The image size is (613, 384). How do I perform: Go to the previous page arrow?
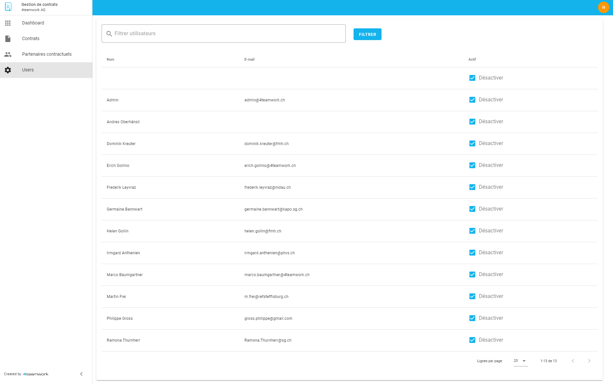click(x=573, y=361)
